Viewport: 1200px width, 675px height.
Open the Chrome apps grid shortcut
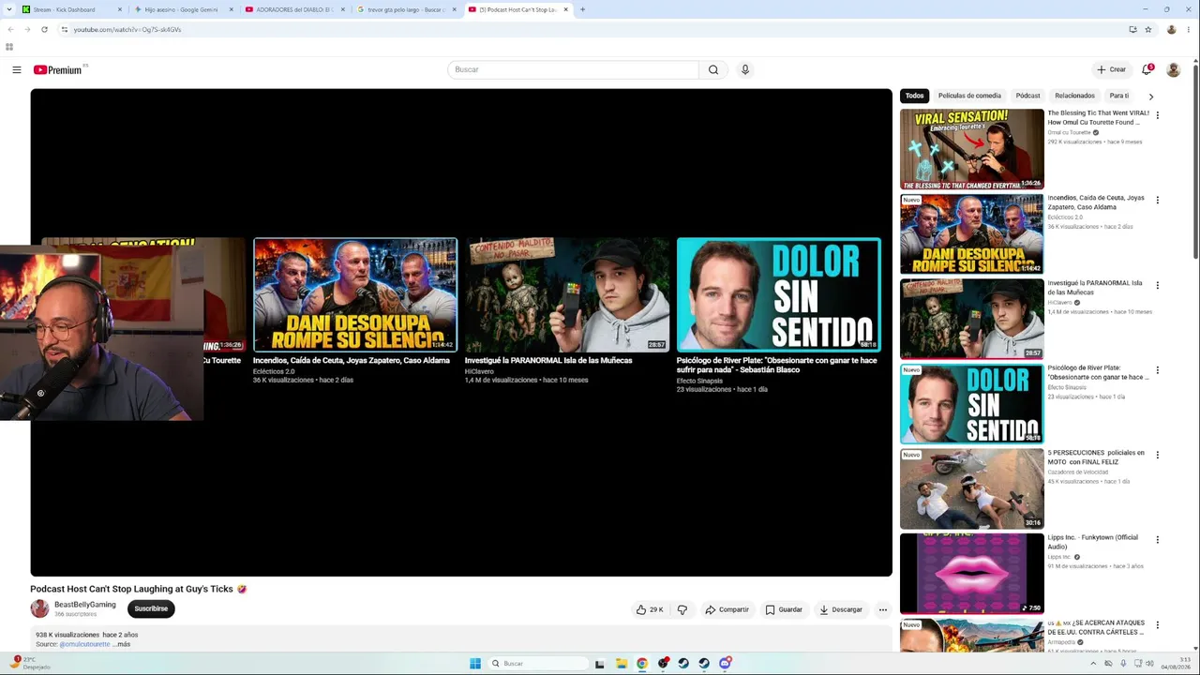point(9,46)
